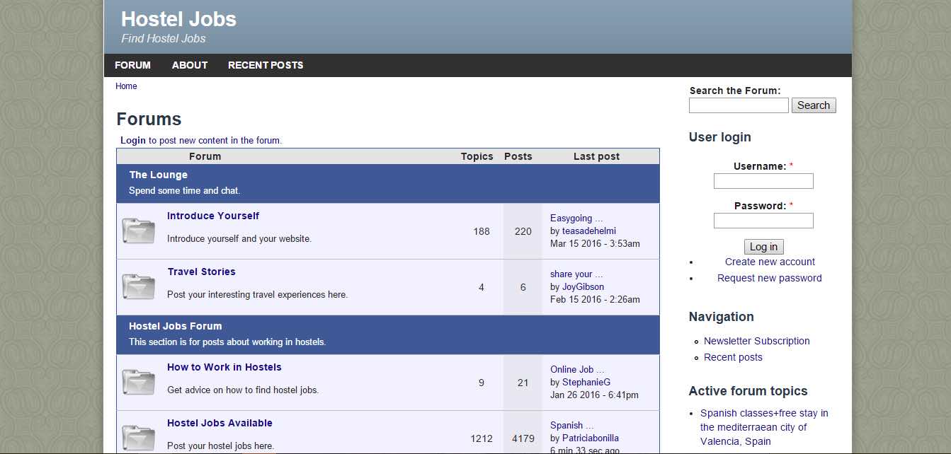951x454 pixels.
Task: Click folder icon beside Hostel Jobs Available
Action: coord(138,437)
